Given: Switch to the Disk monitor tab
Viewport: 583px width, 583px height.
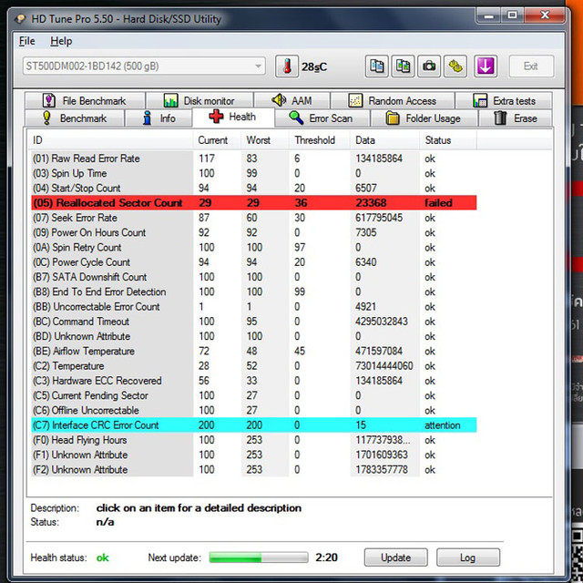Looking at the screenshot, I should [x=199, y=101].
